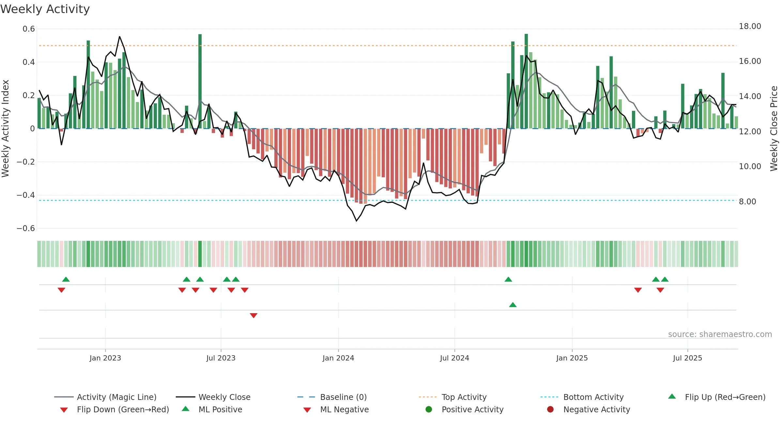Click the "Weekly Activity" chart title
Screen dimensions: 783x440
click(x=45, y=9)
